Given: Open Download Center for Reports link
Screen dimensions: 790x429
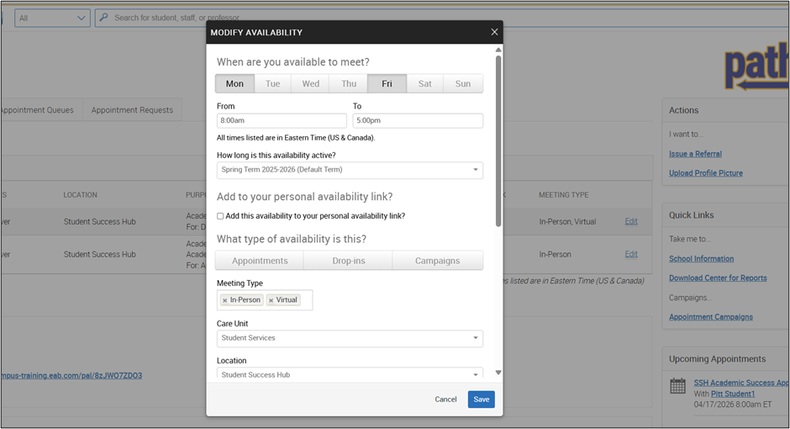Looking at the screenshot, I should point(718,278).
